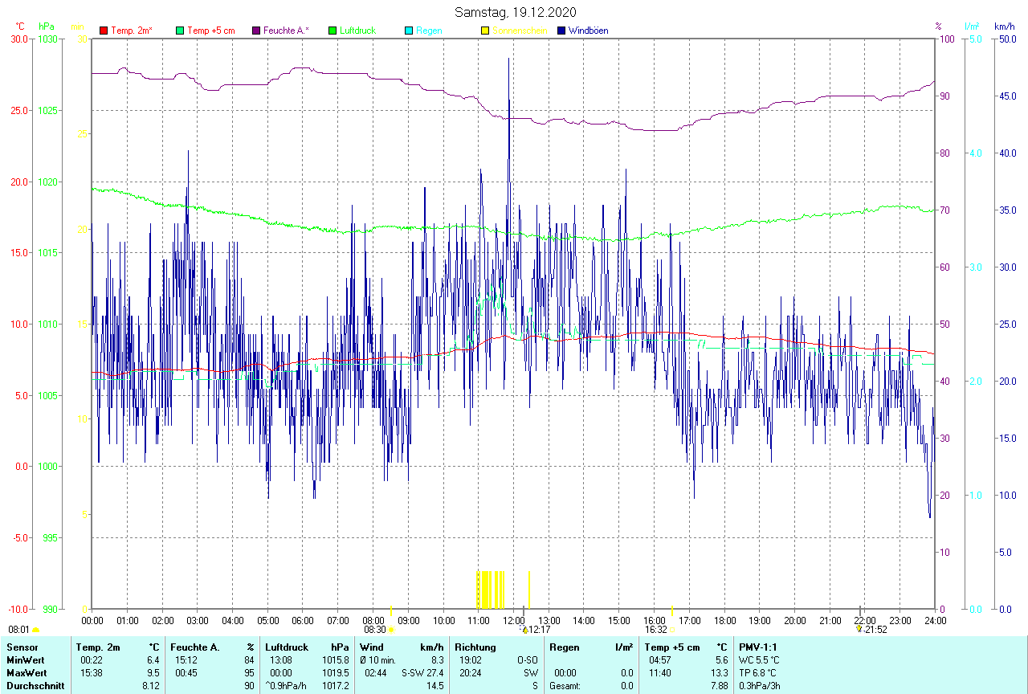Click the maximum temperature time 15:38
This screenshot has height=694, width=1028.
tap(92, 672)
